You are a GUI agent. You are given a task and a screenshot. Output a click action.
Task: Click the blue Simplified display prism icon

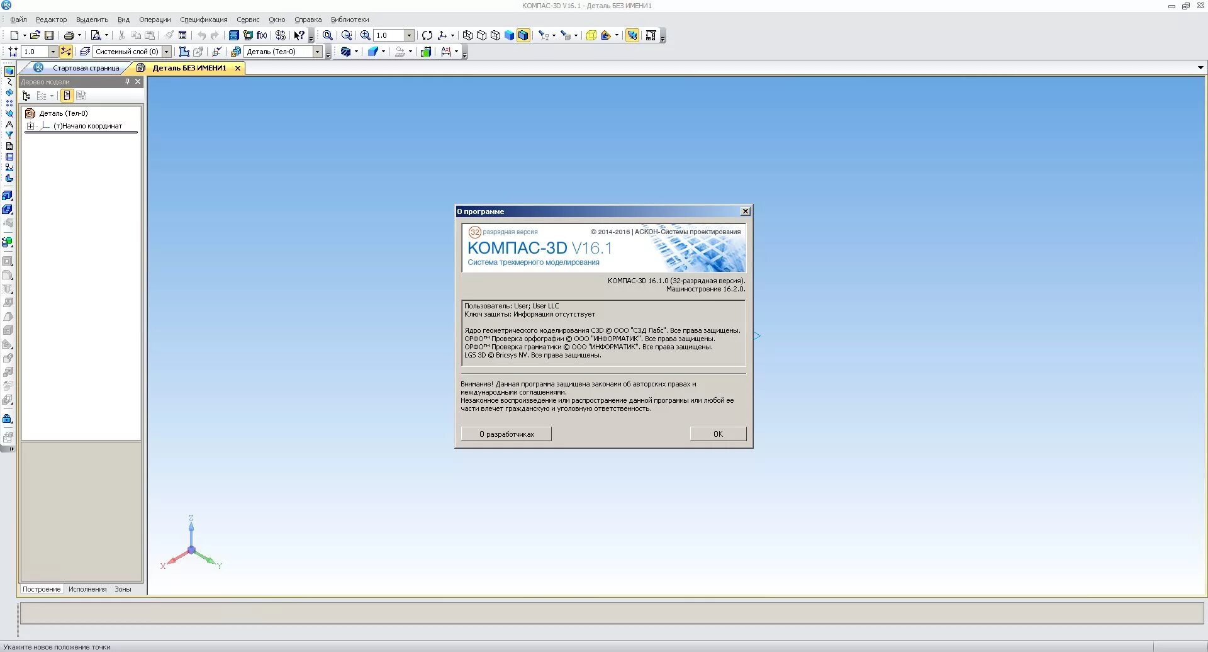point(372,52)
